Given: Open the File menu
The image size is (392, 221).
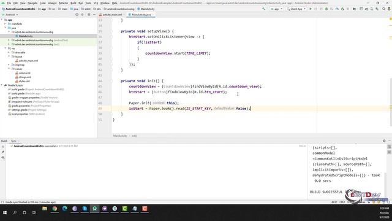Looking at the screenshot, I should point(9,3).
